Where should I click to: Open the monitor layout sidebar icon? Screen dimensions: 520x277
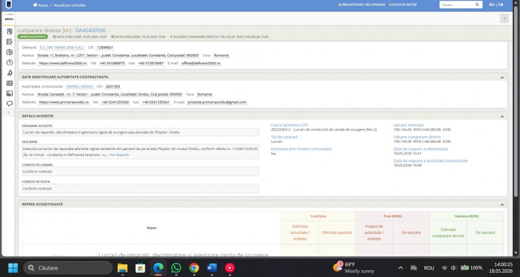pos(10,94)
